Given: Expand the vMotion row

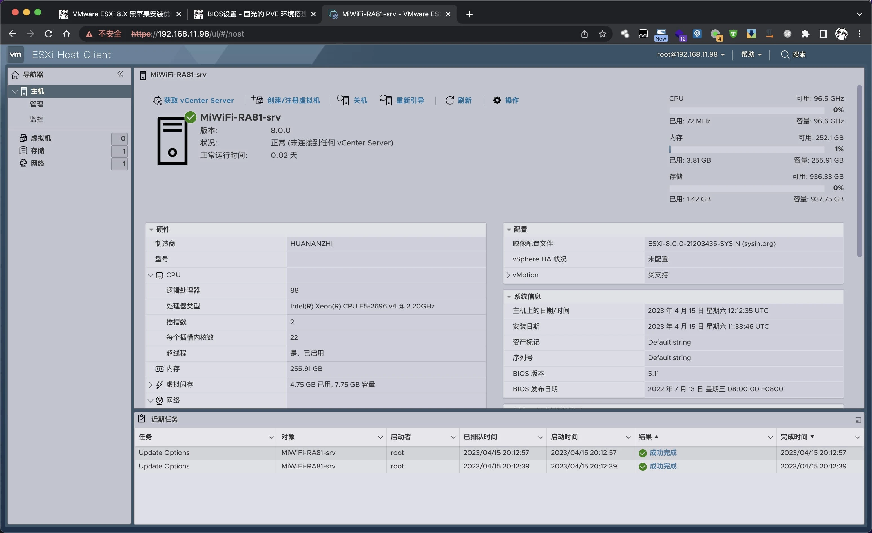Looking at the screenshot, I should tap(508, 275).
